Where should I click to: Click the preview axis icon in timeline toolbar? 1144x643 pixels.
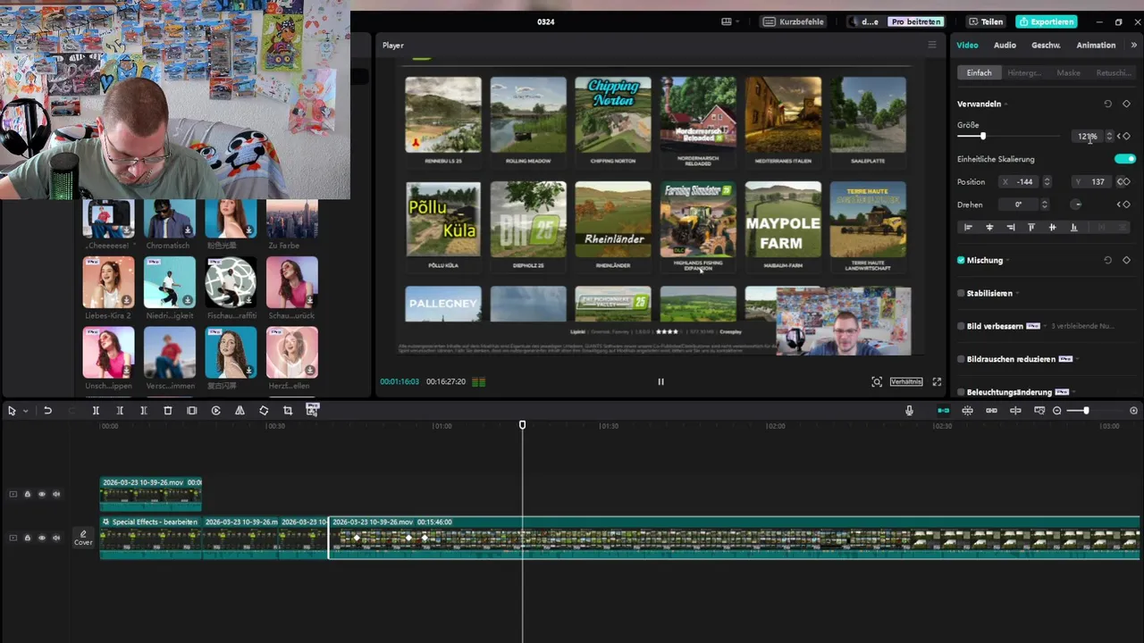(x=1015, y=411)
